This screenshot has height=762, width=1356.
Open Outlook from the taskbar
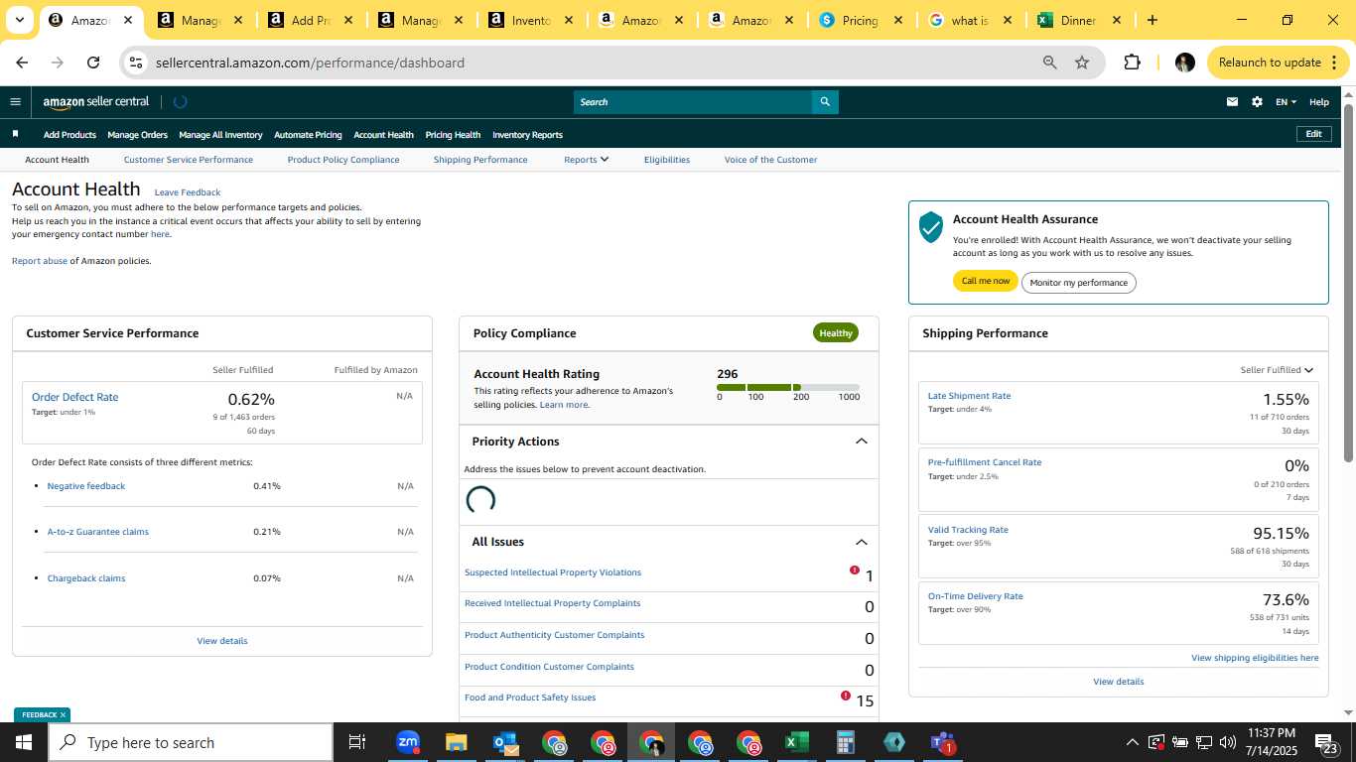point(506,742)
